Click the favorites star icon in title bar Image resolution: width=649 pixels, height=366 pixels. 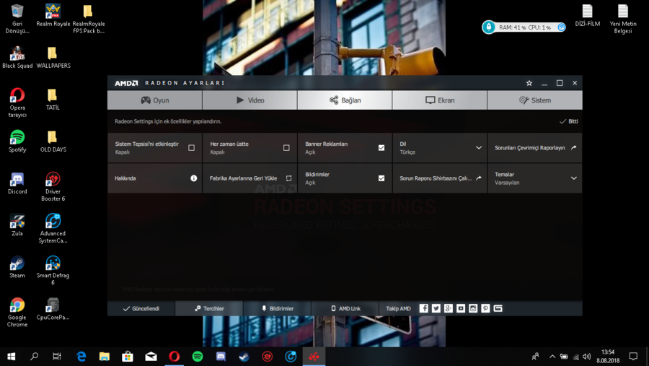point(529,83)
